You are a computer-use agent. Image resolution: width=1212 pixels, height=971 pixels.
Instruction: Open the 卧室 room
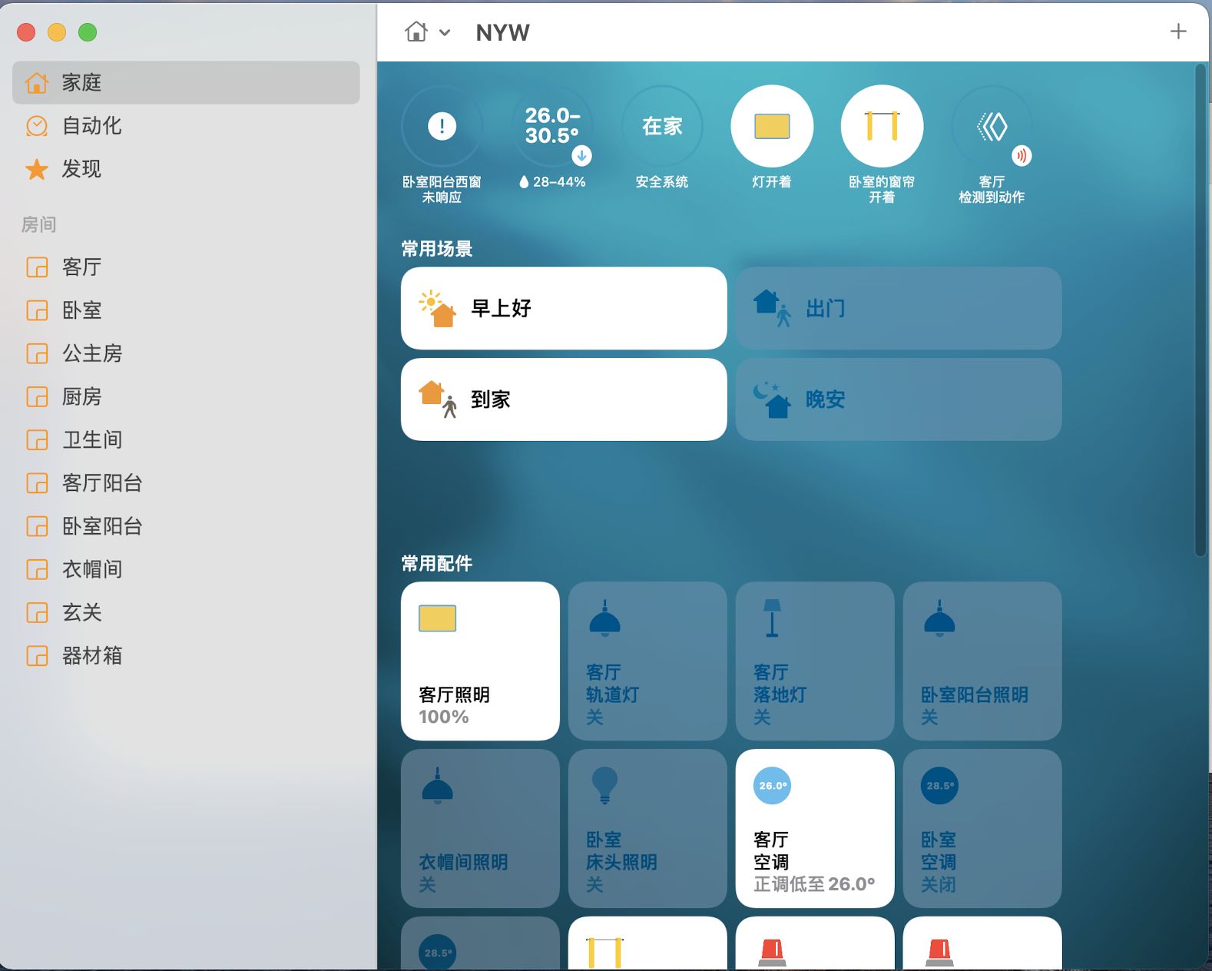pyautogui.click(x=186, y=310)
